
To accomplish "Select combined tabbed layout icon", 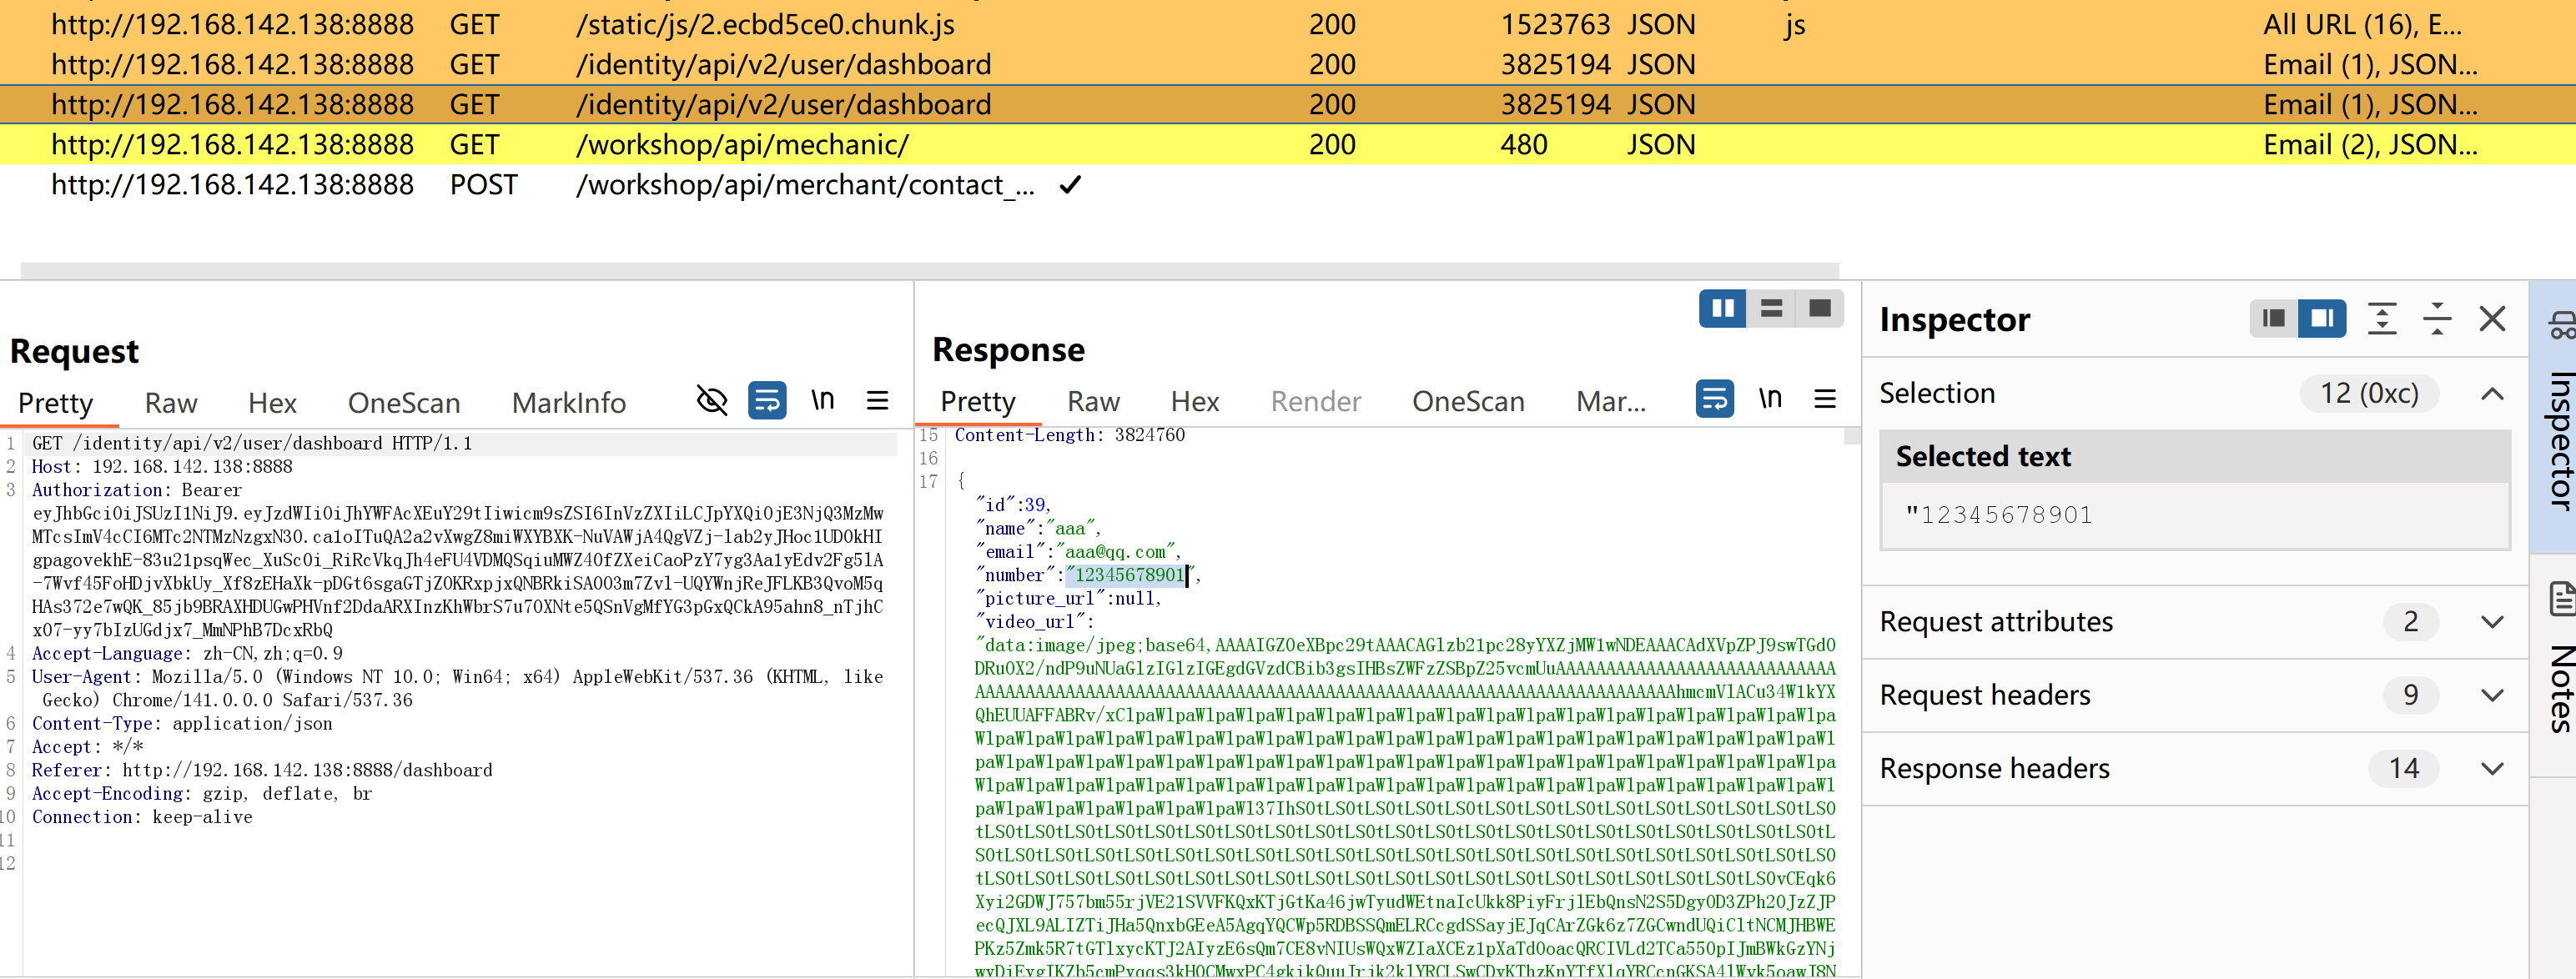I will pos(1819,308).
